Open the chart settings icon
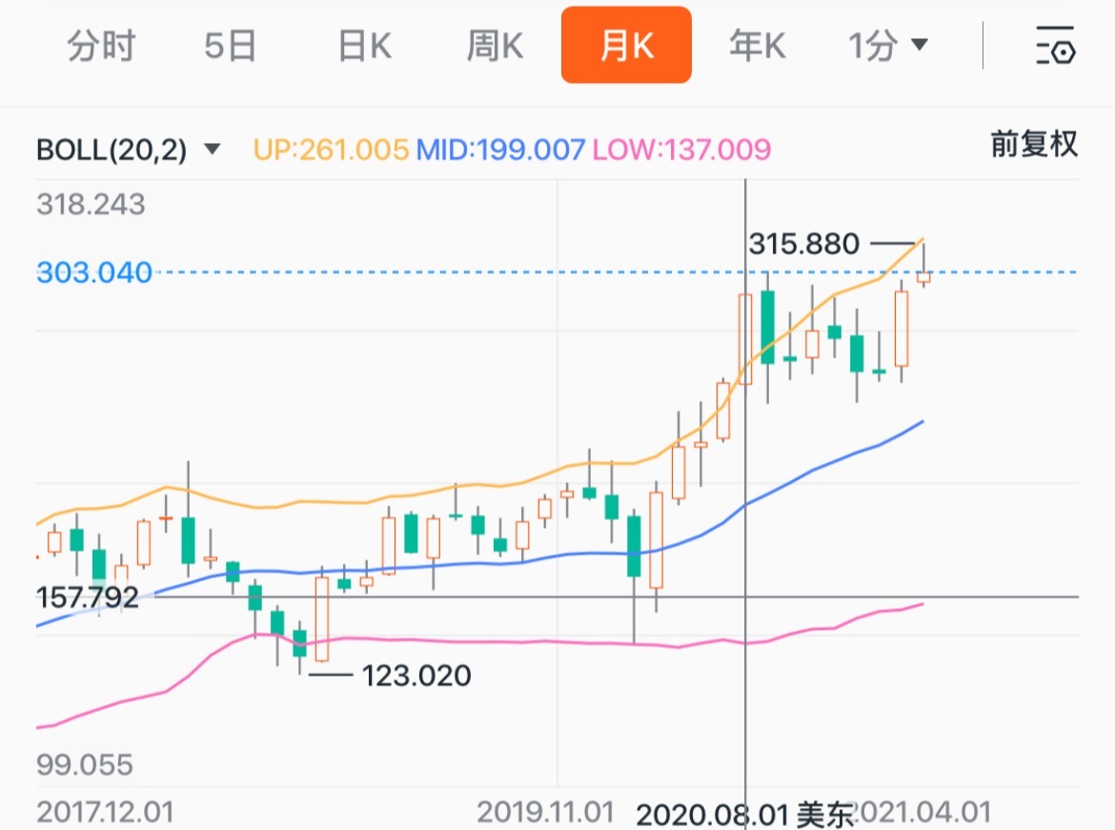1115x830 pixels. (1055, 47)
